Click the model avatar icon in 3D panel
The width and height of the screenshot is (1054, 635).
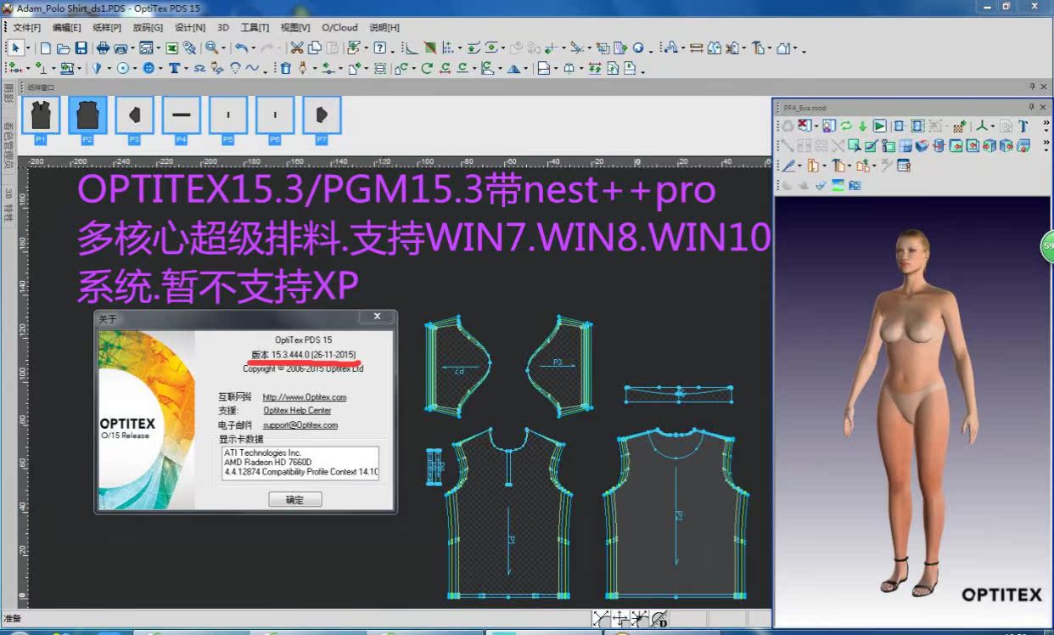click(828, 126)
